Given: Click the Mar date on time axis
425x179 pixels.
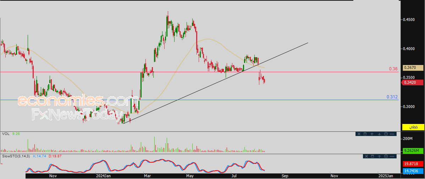Looking at the screenshot, I should (x=148, y=176).
